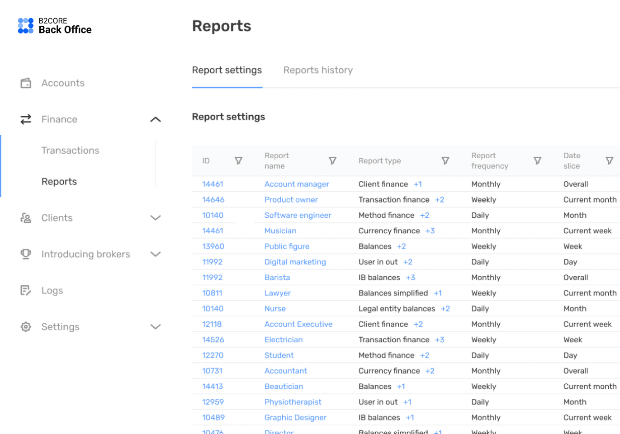Image resolution: width=620 pixels, height=434 pixels.
Task: Open the Product owner report
Action: click(x=291, y=200)
